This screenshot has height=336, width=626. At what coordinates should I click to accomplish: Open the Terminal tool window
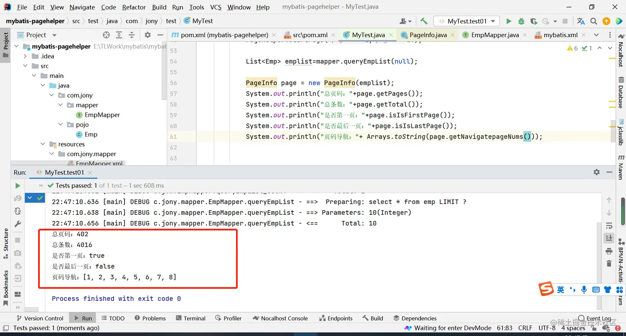[190, 318]
